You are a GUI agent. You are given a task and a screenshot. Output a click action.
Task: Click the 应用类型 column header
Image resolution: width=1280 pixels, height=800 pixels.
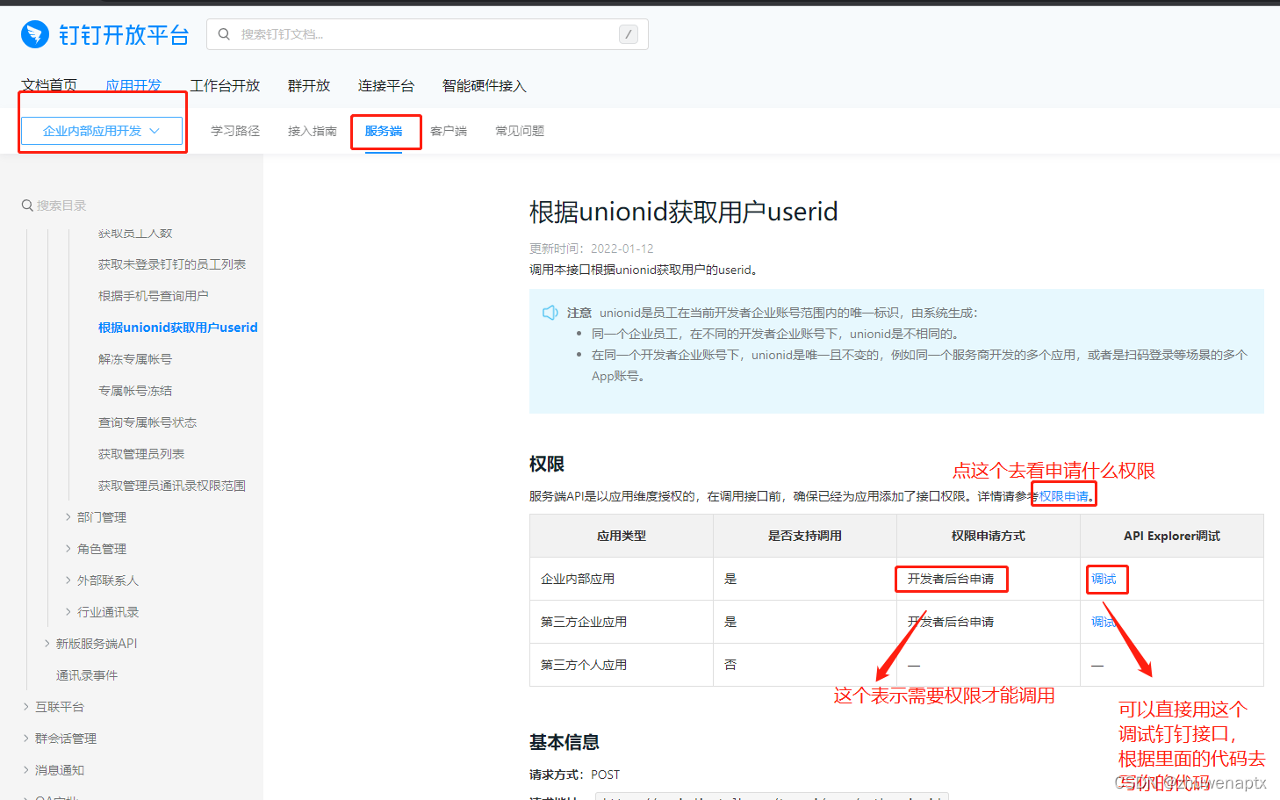click(x=622, y=536)
